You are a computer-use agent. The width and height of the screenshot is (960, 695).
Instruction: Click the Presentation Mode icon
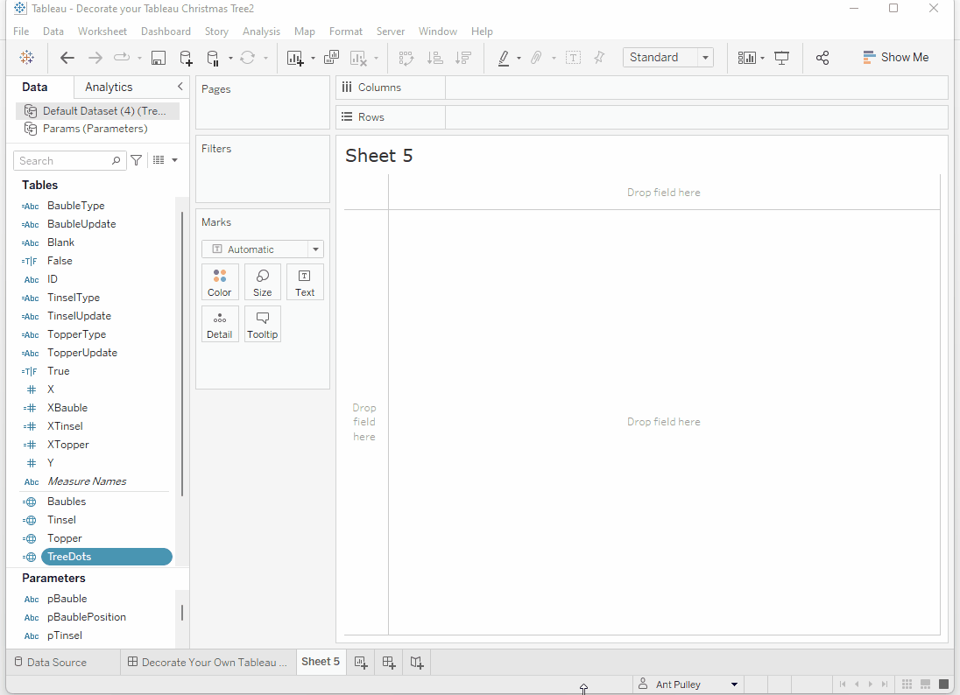[x=782, y=58]
